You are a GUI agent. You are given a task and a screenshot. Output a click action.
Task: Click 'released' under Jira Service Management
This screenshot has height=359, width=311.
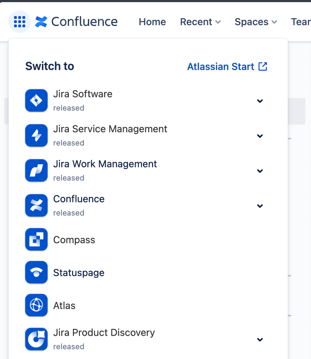(69, 143)
